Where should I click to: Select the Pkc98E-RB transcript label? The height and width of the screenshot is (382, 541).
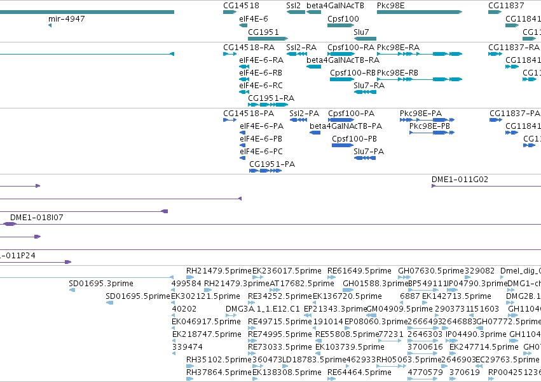pos(397,73)
